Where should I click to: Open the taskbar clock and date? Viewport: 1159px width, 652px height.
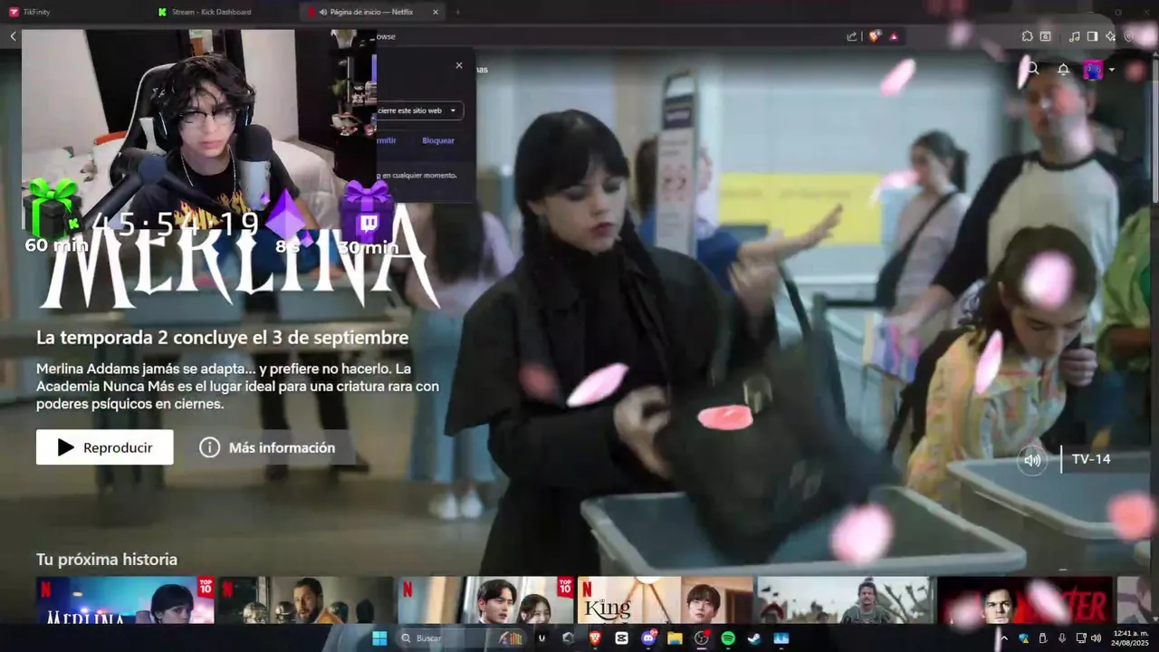click(x=1131, y=638)
